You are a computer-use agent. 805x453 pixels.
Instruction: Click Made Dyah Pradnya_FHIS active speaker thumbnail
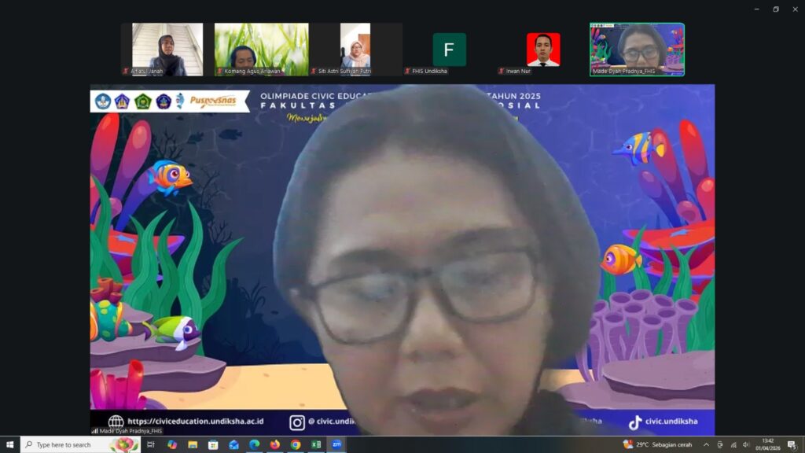[637, 50]
